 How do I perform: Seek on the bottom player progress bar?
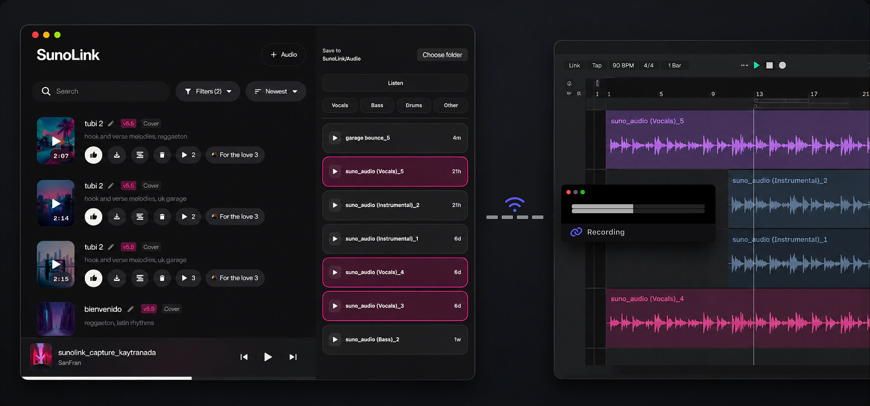pyautogui.click(x=168, y=378)
